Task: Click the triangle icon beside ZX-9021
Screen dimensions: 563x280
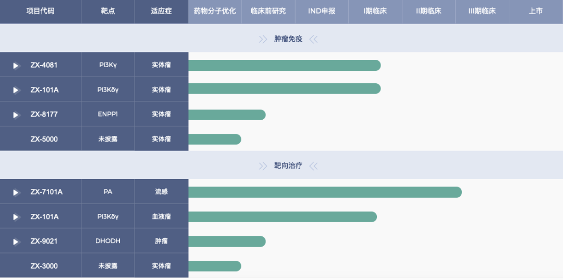Action: tap(16, 241)
